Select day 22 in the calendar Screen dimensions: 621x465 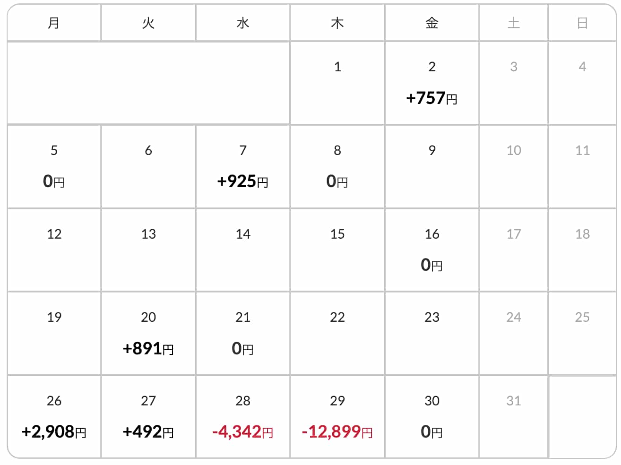(x=337, y=334)
